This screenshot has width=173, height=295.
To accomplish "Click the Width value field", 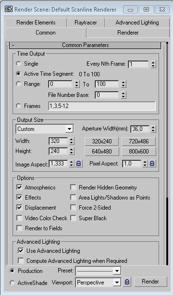I will tap(58, 141).
